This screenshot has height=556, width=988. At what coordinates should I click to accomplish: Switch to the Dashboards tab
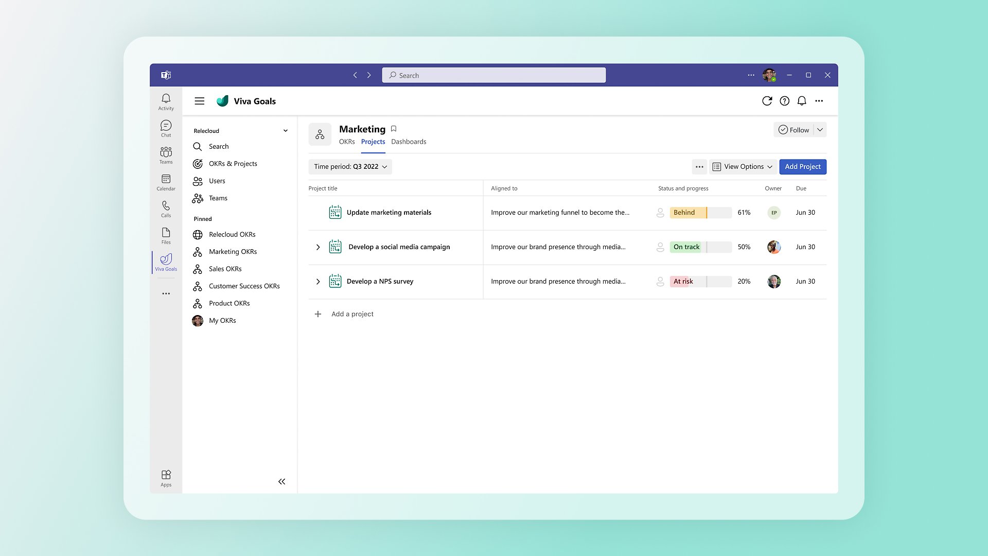[409, 142]
